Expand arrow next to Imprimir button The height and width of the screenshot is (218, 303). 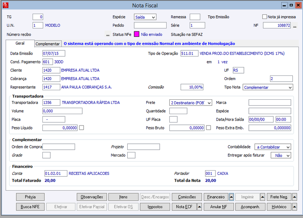(x=262, y=197)
